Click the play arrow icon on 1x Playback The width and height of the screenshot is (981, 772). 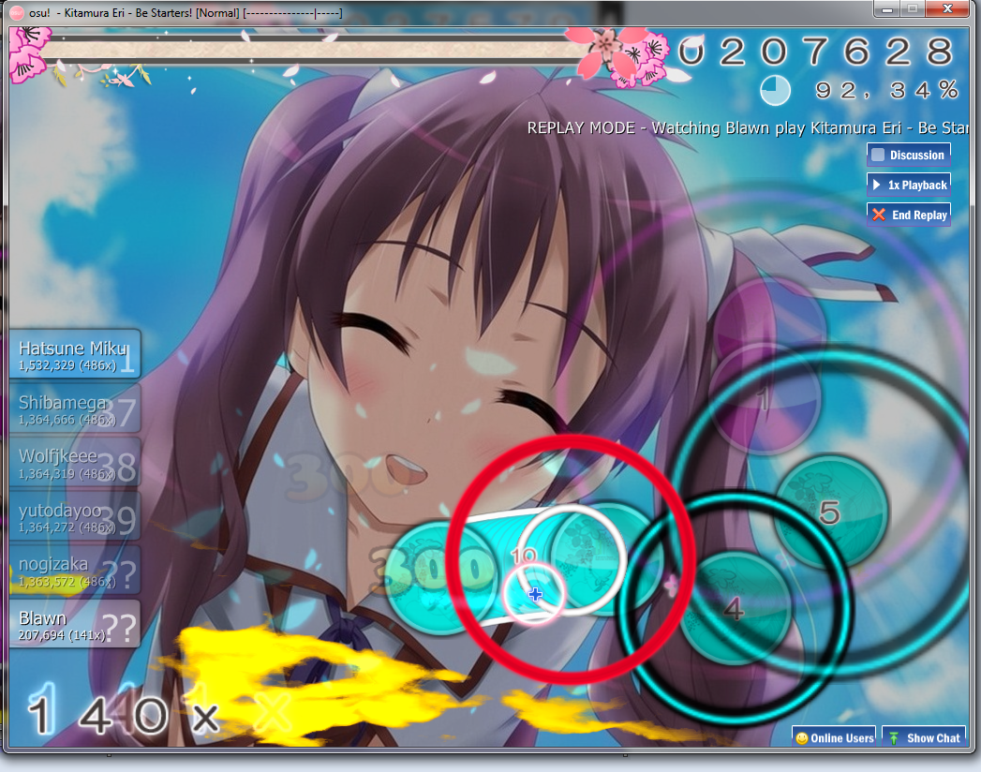(877, 185)
